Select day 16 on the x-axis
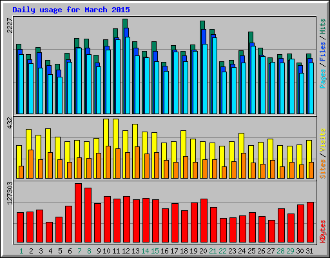The image size is (330, 258). tap(164, 251)
